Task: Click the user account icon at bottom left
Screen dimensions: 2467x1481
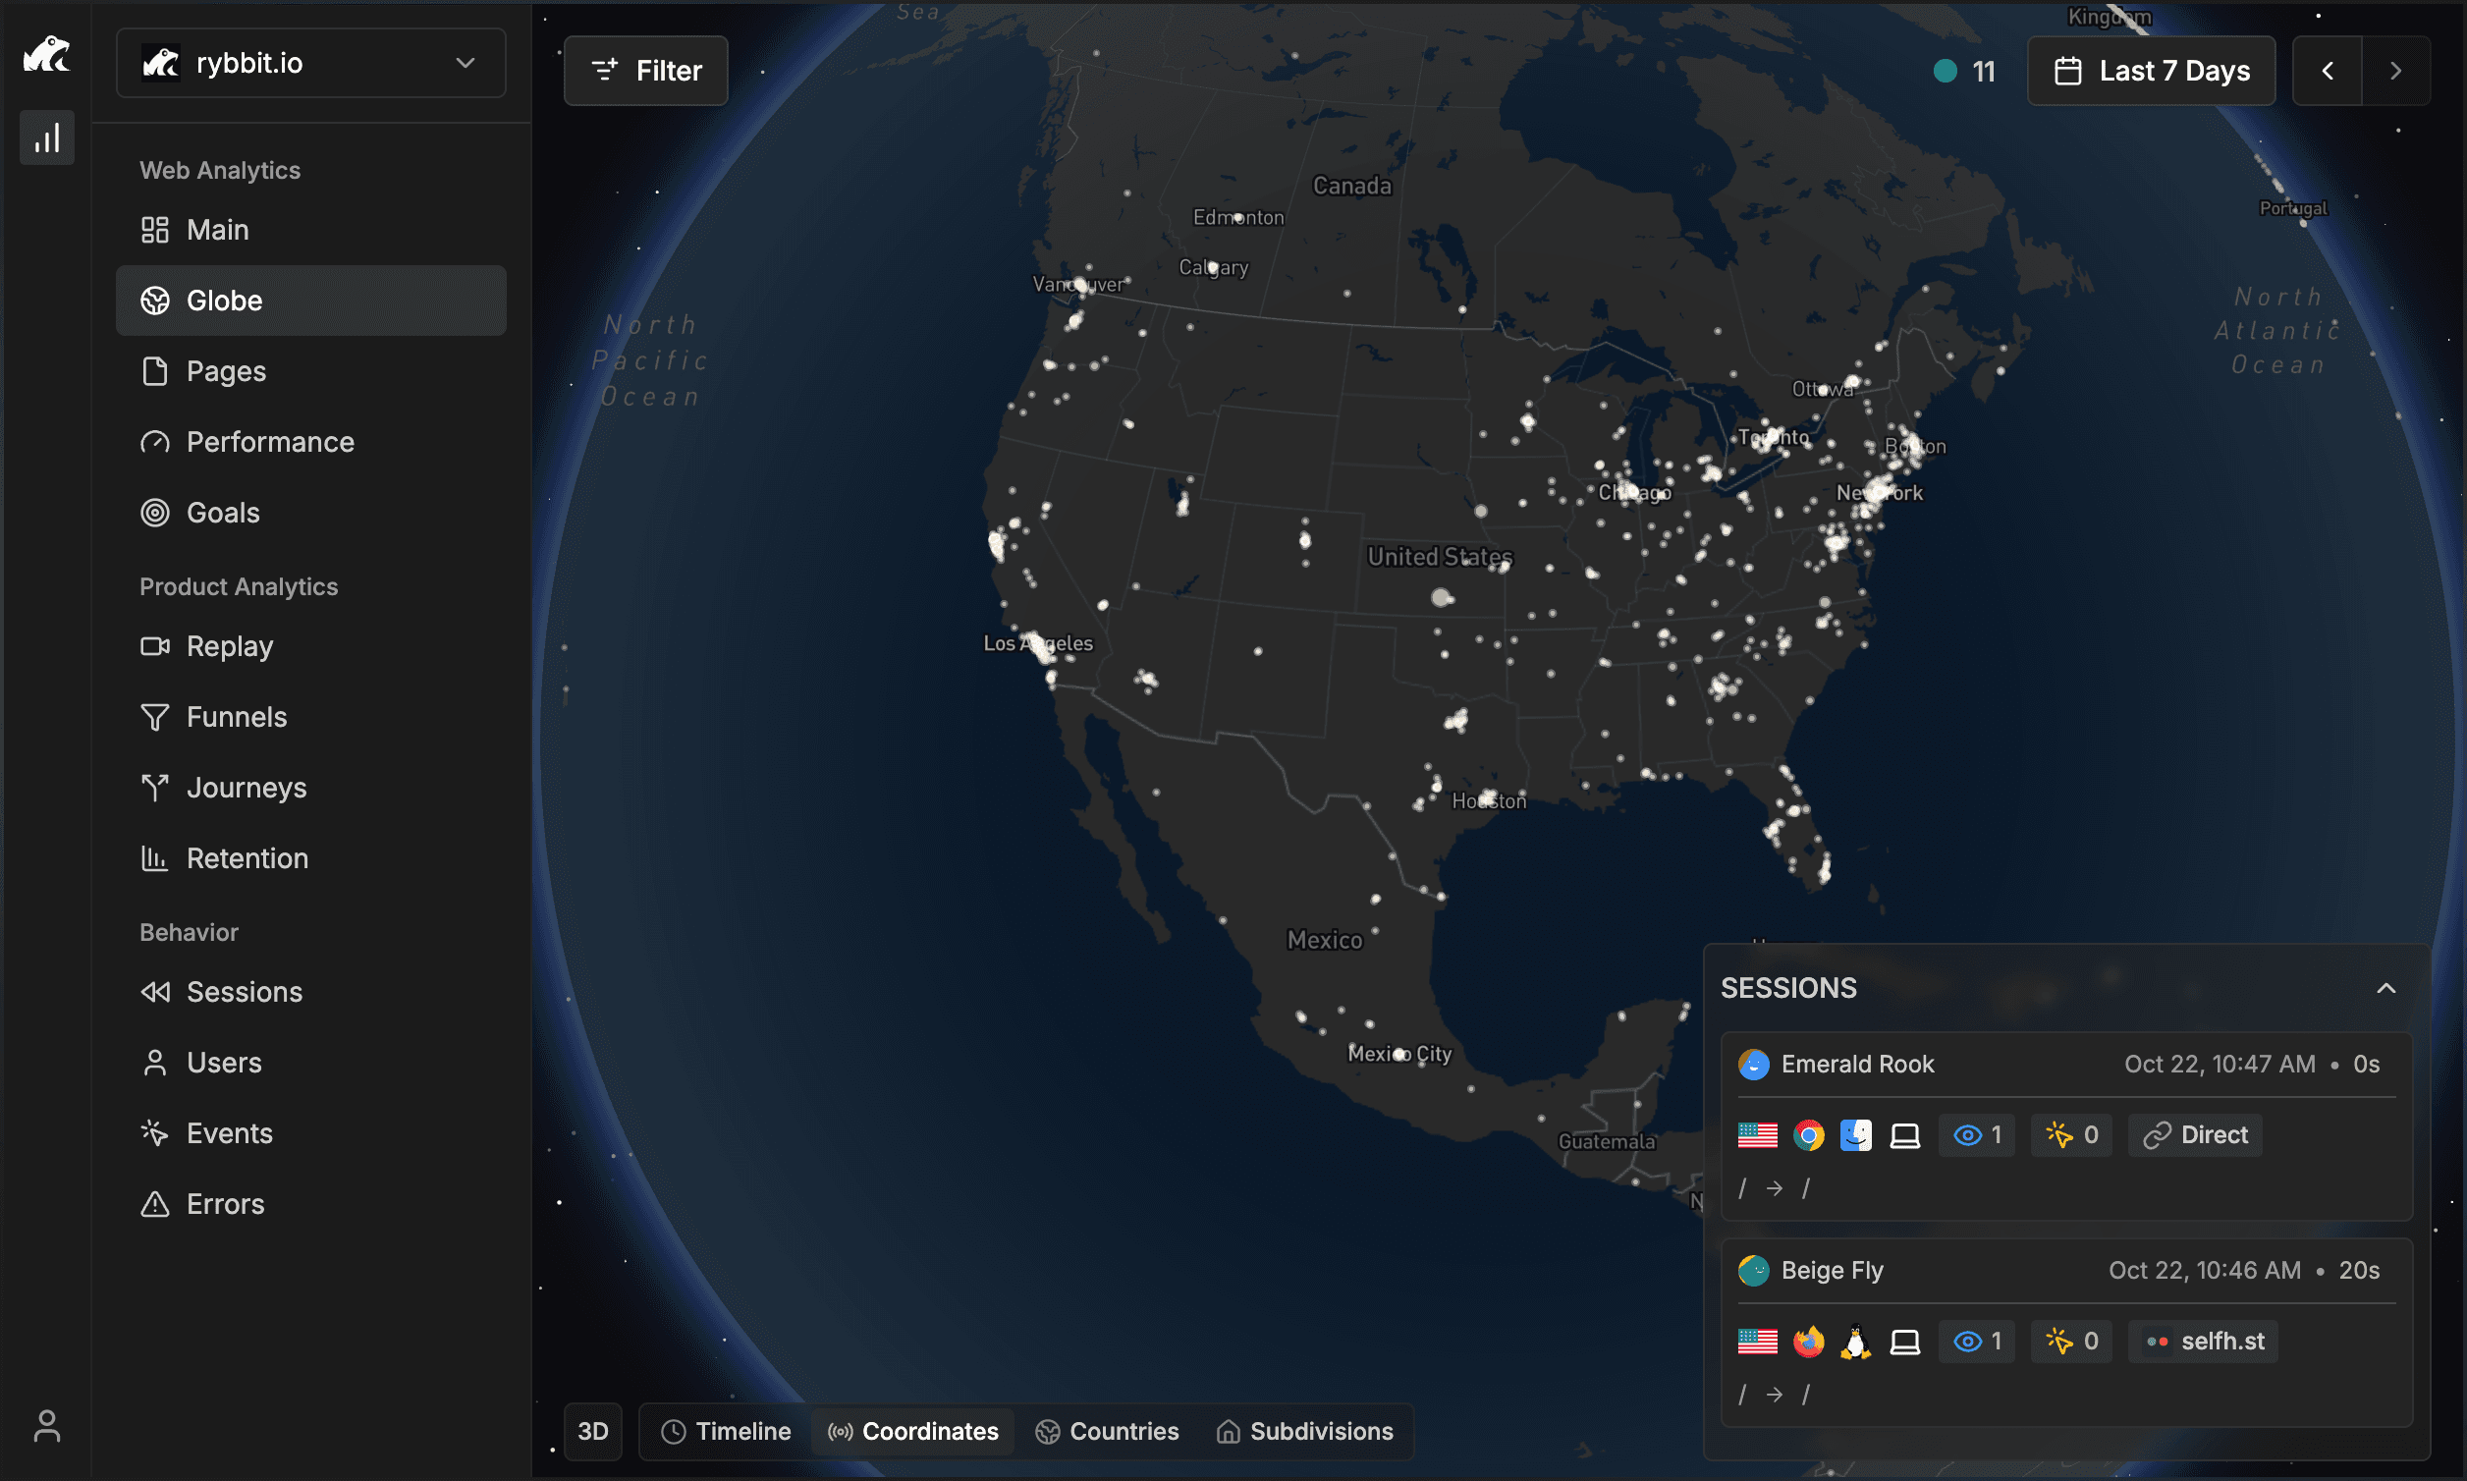Action: [47, 1425]
